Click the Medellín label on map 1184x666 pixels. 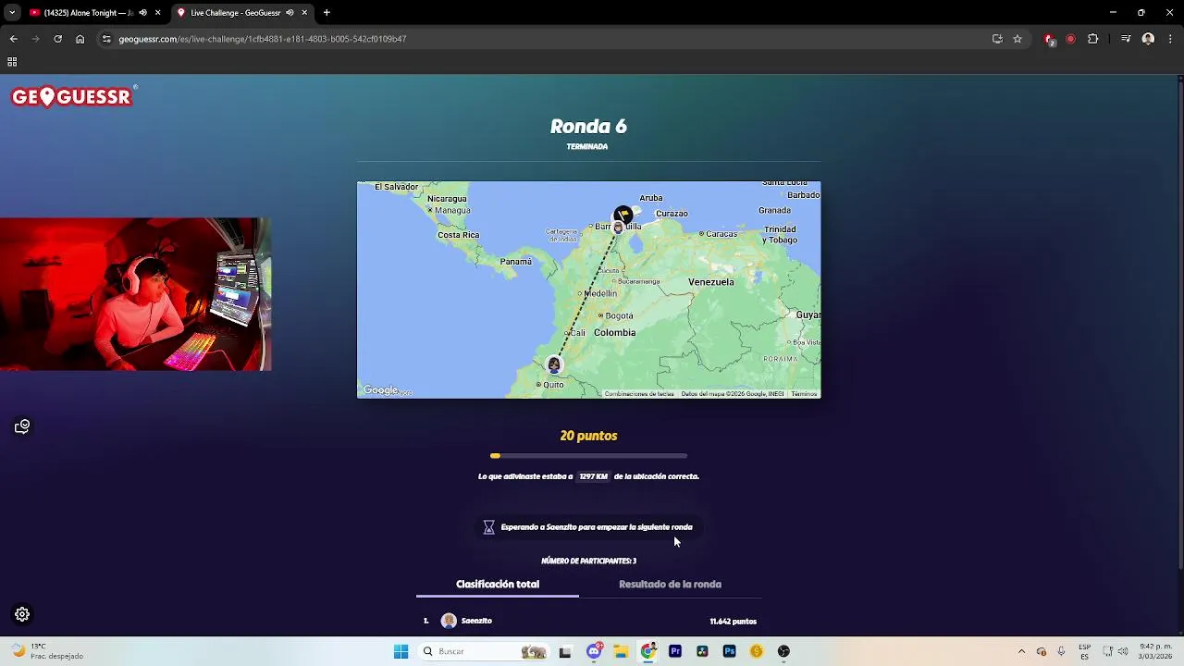[600, 293]
